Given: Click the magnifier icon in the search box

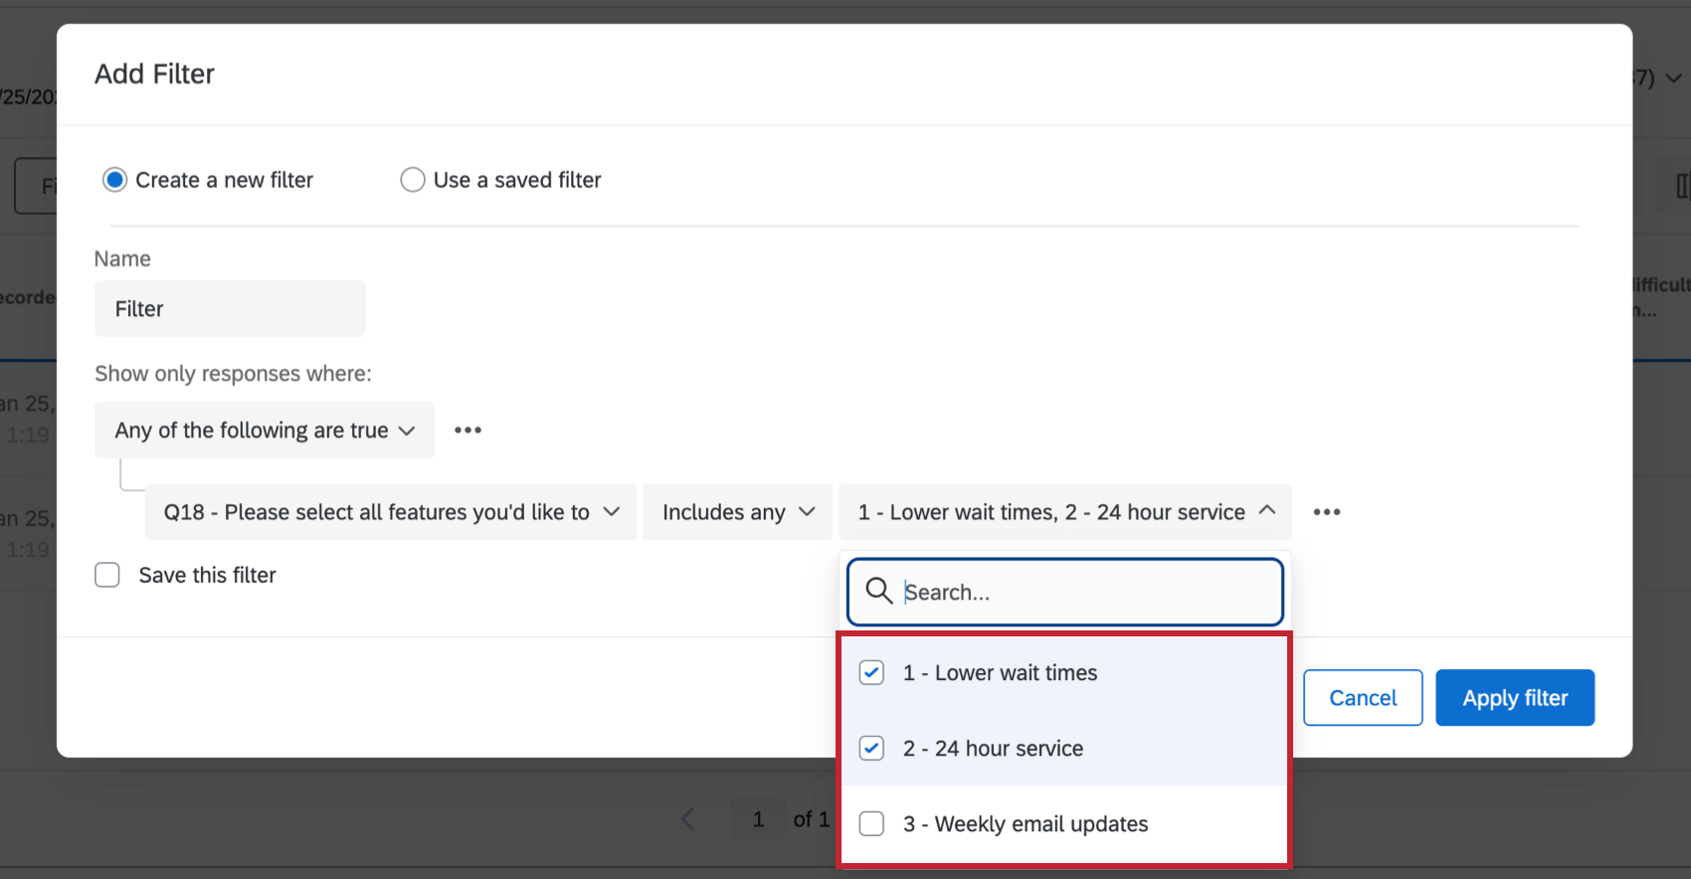Looking at the screenshot, I should (878, 592).
